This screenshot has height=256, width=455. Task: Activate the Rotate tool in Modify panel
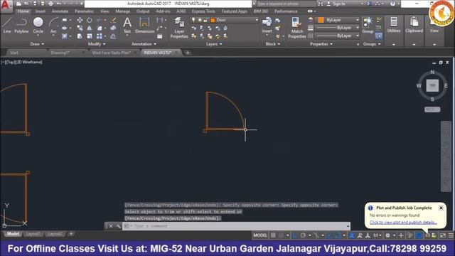click(x=90, y=20)
